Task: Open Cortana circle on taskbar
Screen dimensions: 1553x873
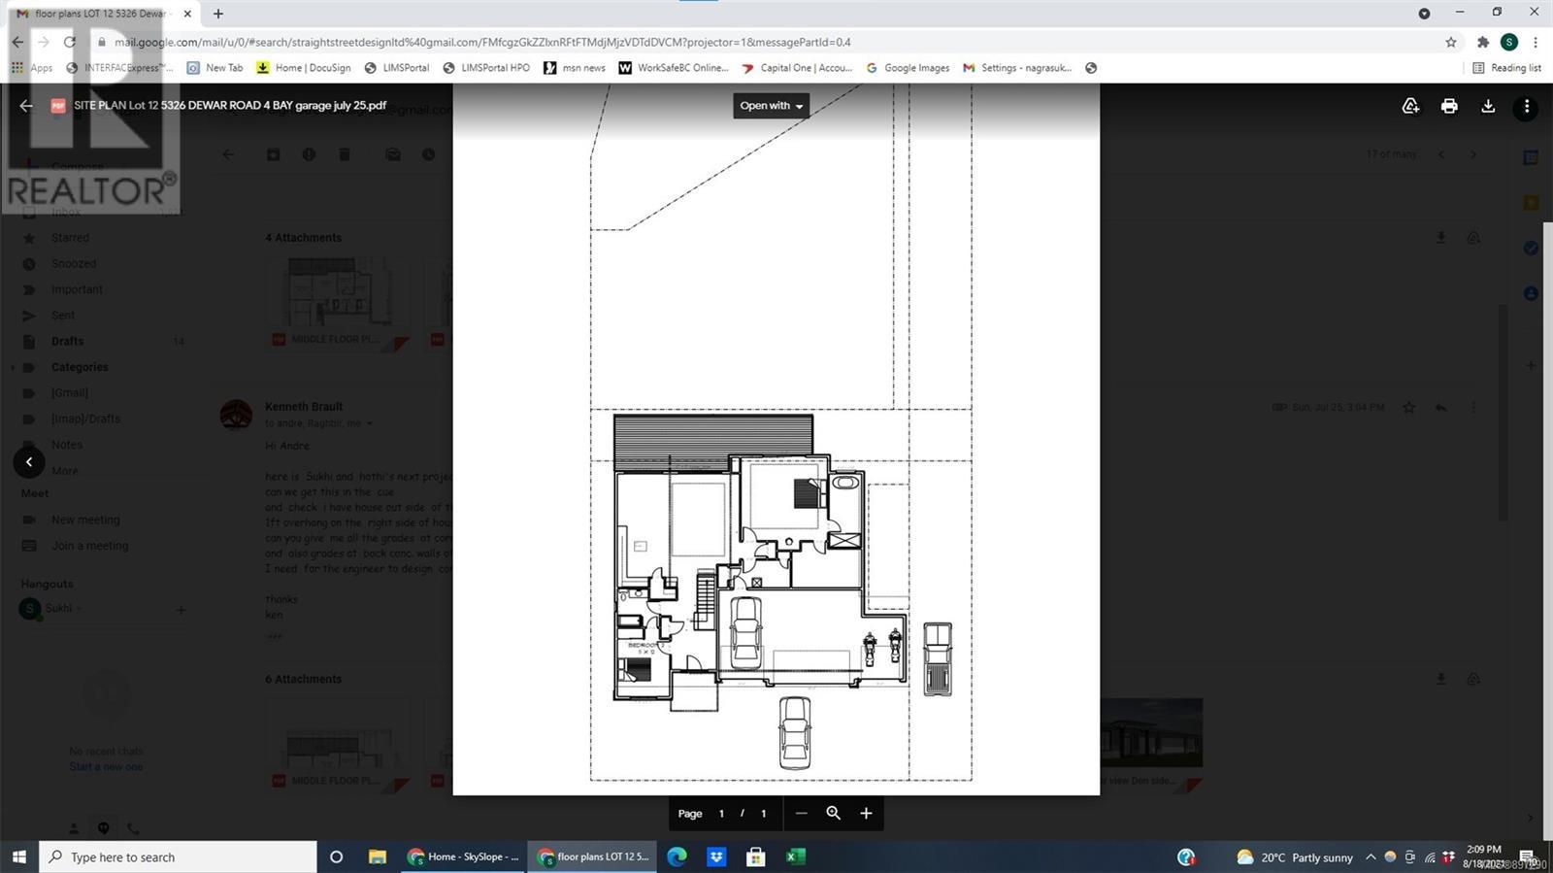Action: point(337,856)
